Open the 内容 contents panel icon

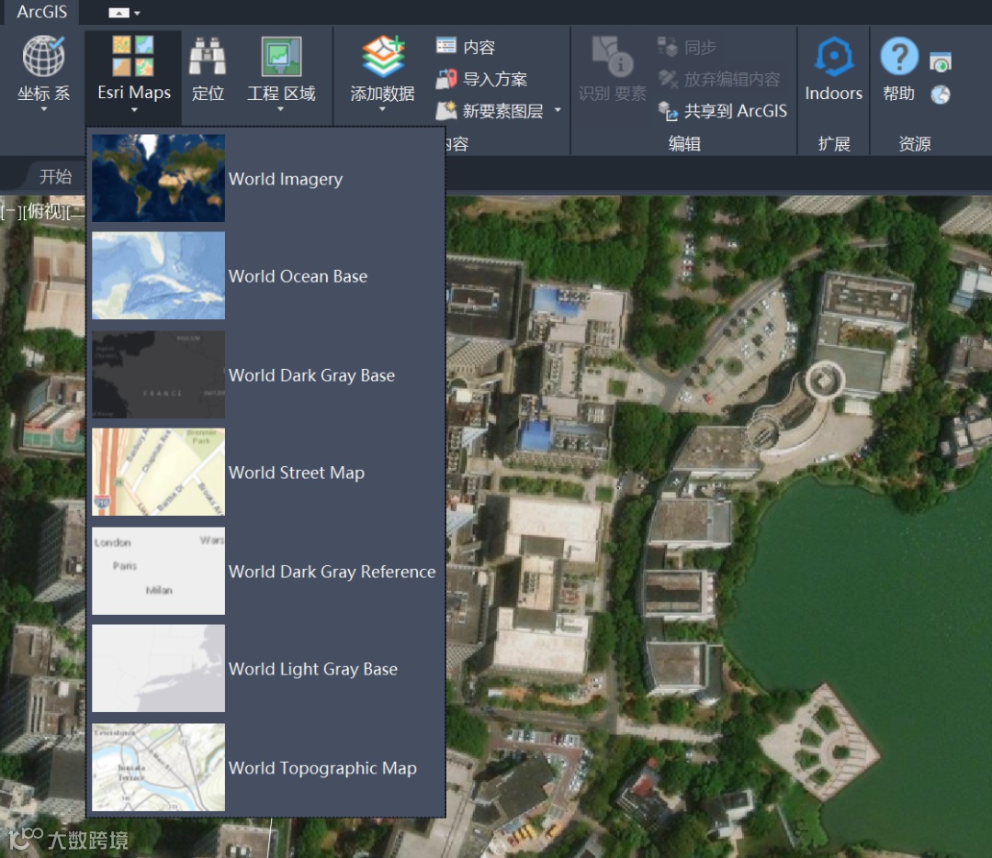446,46
